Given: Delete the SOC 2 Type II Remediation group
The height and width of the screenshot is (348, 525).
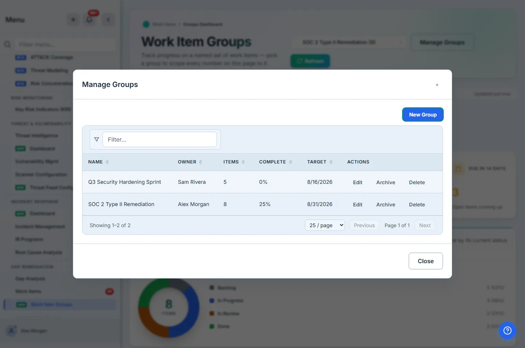Looking at the screenshot, I should click(x=417, y=205).
